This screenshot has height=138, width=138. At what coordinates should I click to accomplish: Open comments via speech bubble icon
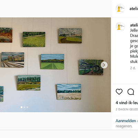[x=131, y=92]
